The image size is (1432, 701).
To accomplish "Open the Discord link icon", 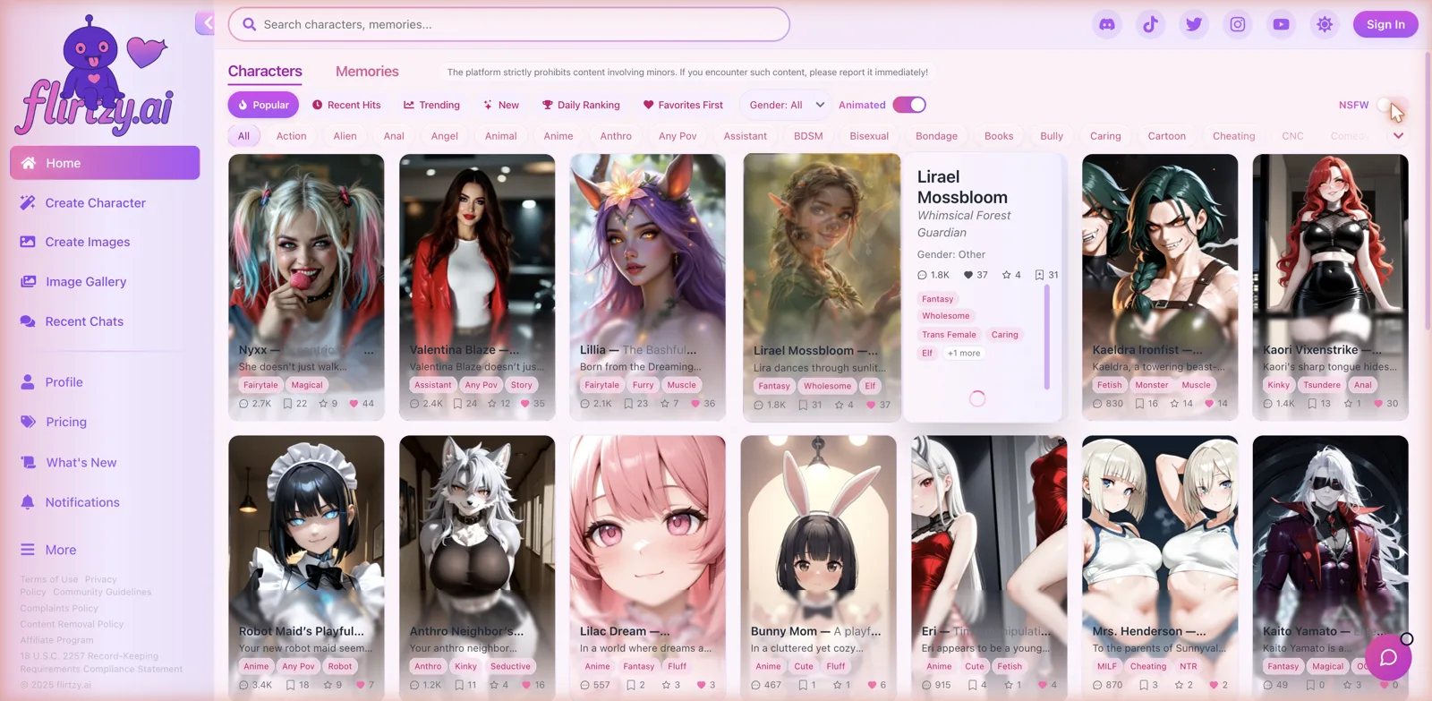I will [x=1107, y=24].
